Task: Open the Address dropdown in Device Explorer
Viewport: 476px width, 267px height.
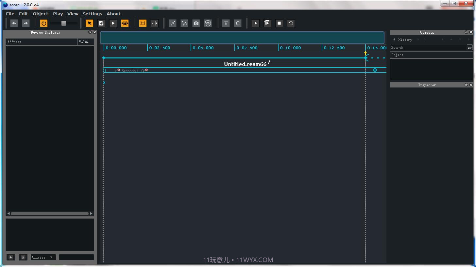Action: click(x=43, y=257)
